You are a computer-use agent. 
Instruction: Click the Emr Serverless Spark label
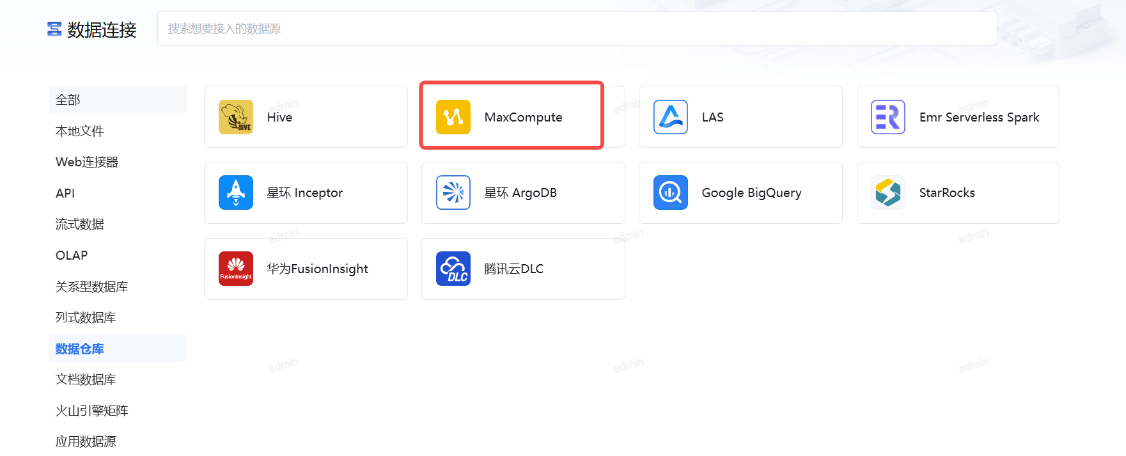pos(979,117)
